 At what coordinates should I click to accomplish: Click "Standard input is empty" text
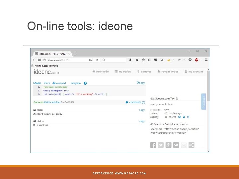click(47, 114)
